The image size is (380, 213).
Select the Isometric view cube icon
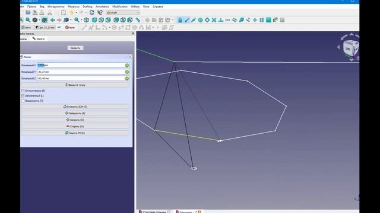[87, 20]
